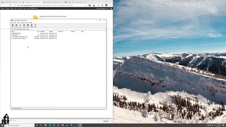Screen dimensions: 226x127
Task: Click the Cortana circle on taskbar
Action: pyautogui.click(x=37, y=125)
